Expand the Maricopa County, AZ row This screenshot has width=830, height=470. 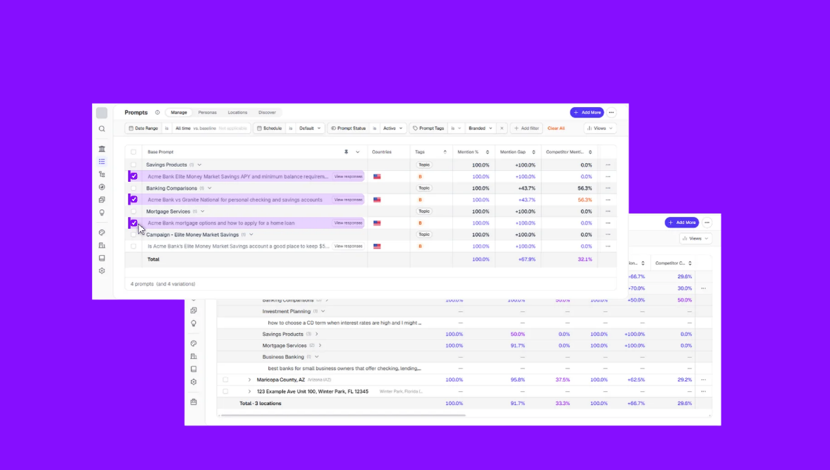(250, 379)
